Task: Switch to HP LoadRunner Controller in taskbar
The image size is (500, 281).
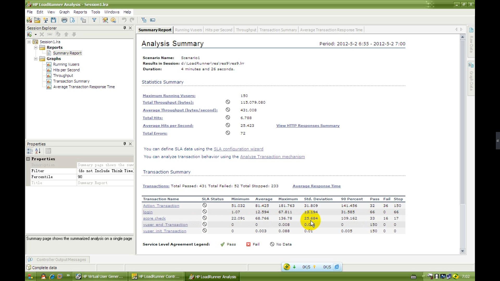Action: pyautogui.click(x=156, y=277)
